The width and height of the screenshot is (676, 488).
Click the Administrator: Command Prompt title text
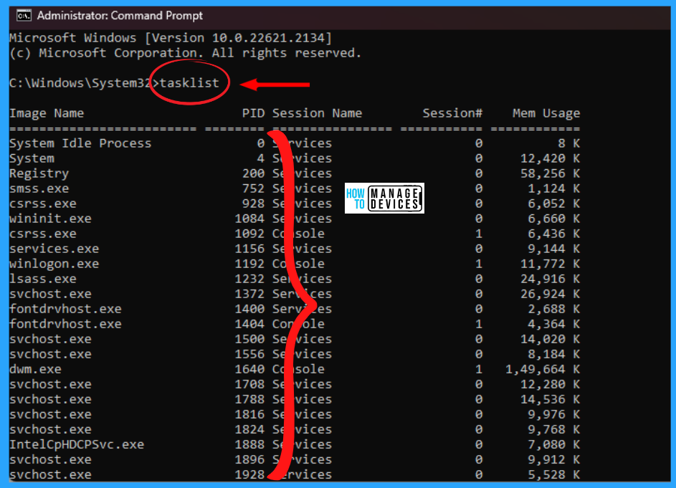pos(120,16)
